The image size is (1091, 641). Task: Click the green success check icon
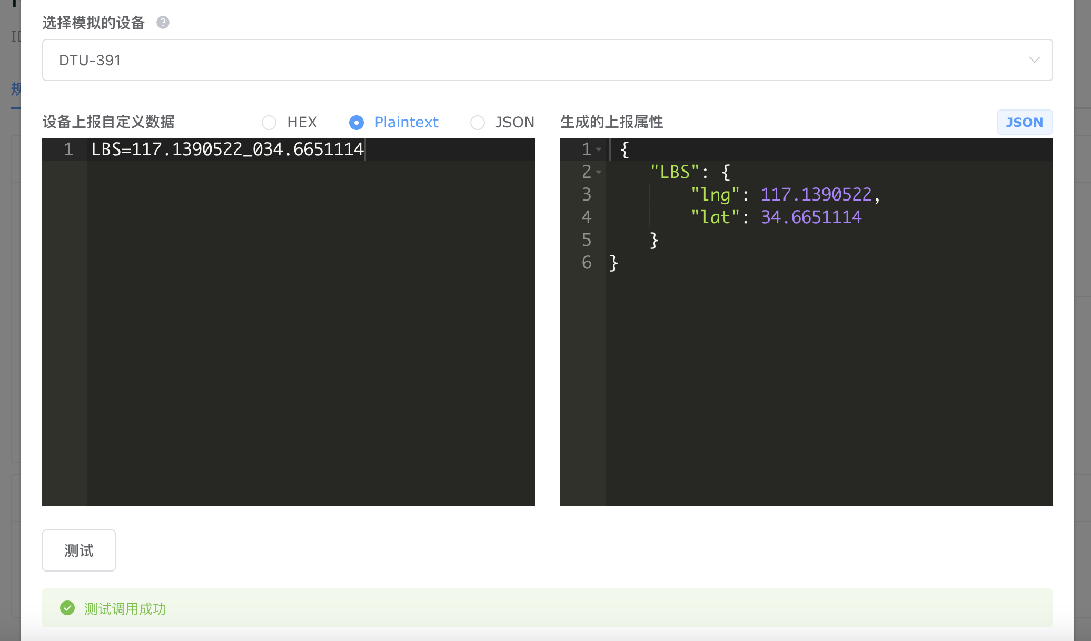click(67, 608)
